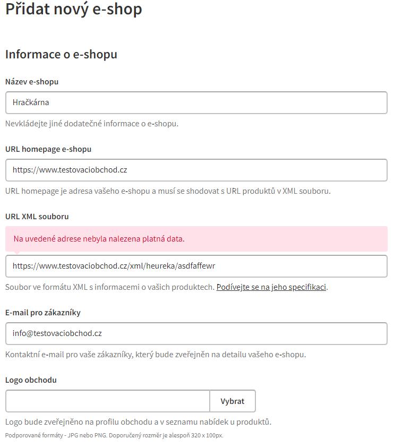Click the URL homepage help description text
Screen dimensions: 394x448
pyautogui.click(x=168, y=191)
